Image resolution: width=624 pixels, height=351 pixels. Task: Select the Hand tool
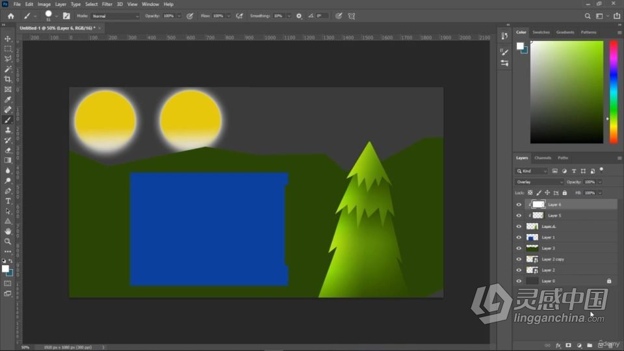[x=8, y=231]
